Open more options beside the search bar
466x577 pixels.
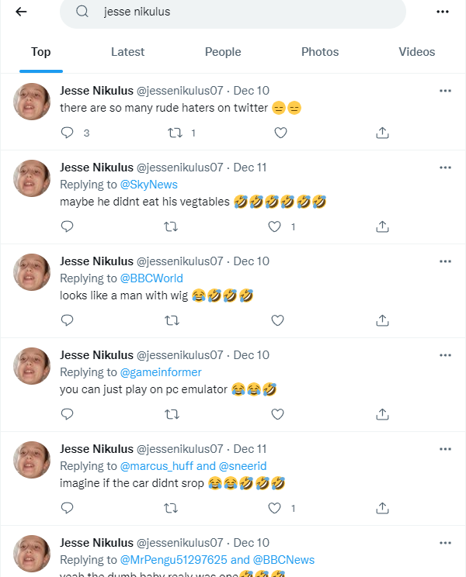[443, 12]
